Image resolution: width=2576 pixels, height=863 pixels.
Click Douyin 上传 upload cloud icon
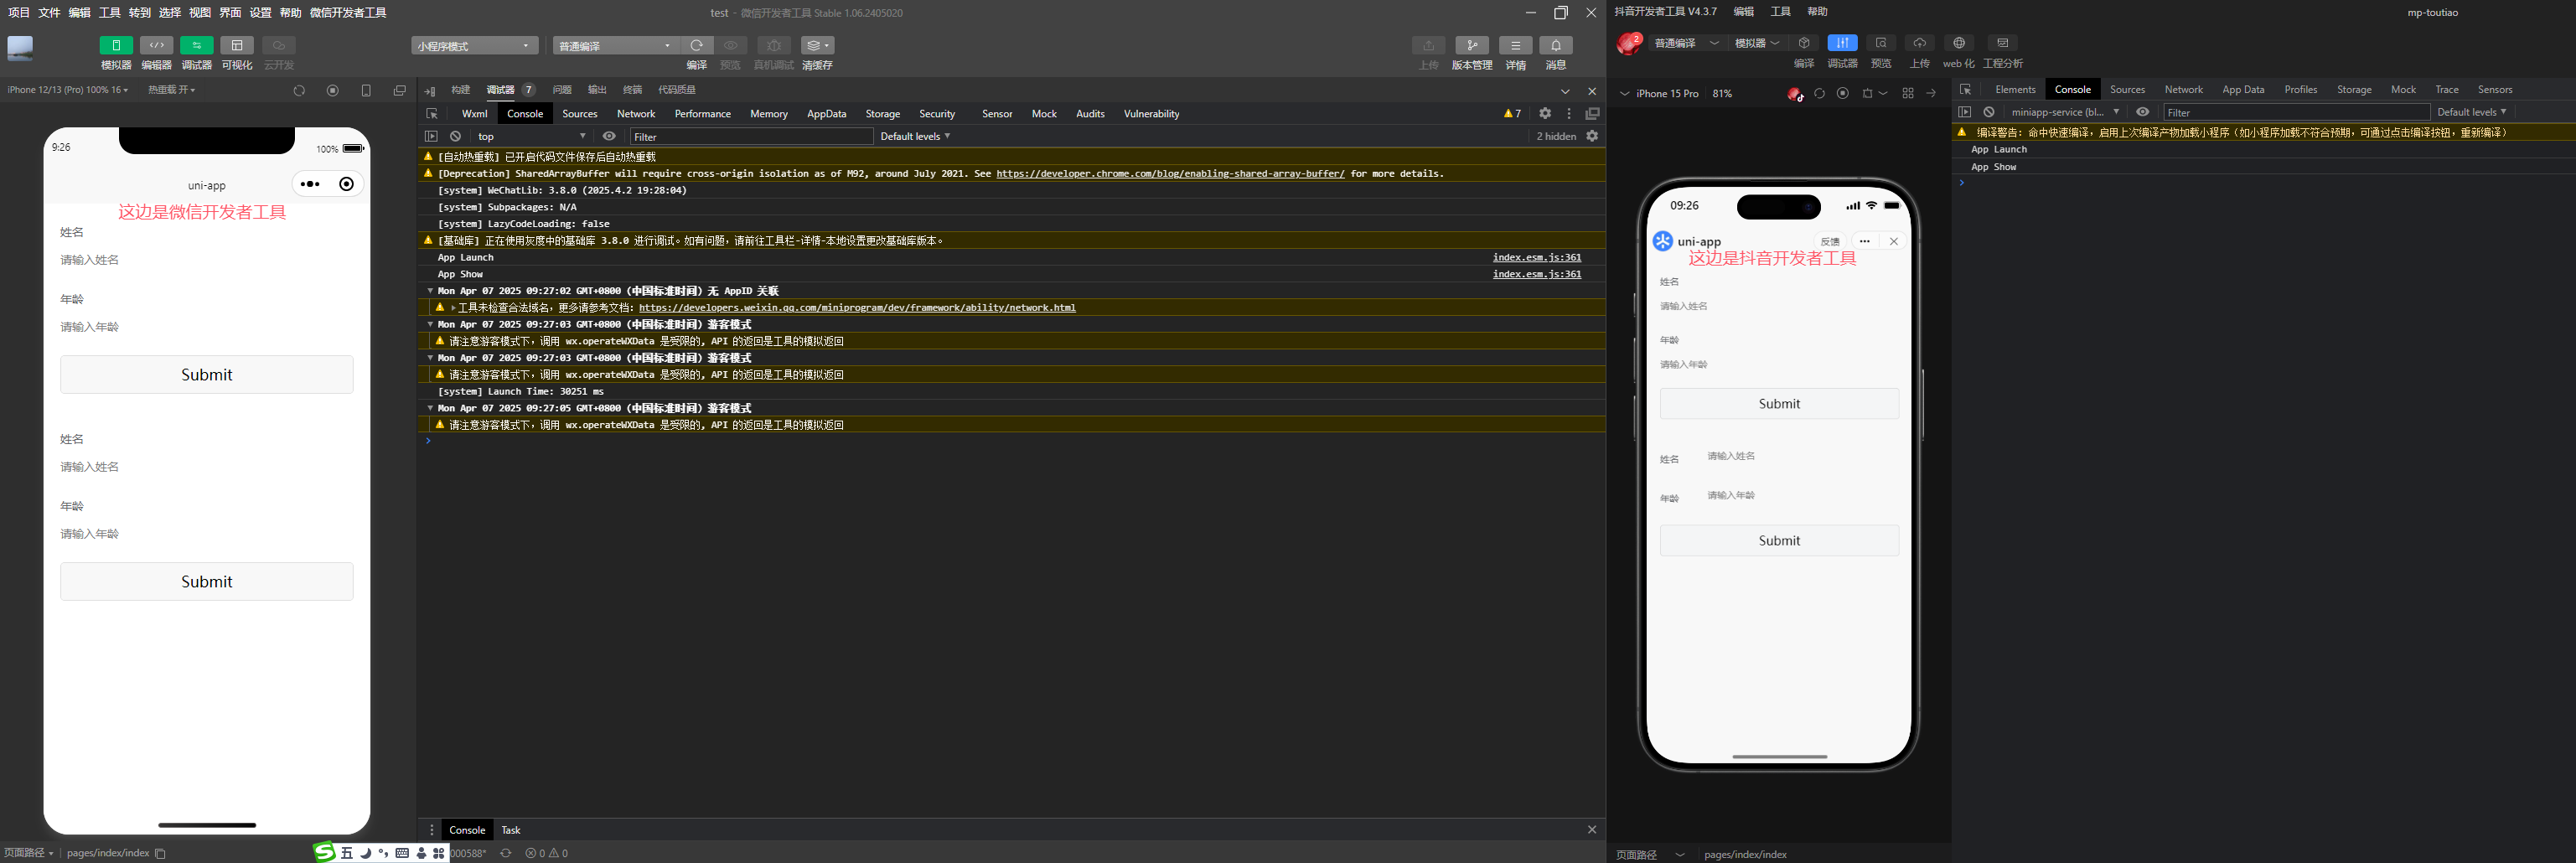1919,43
